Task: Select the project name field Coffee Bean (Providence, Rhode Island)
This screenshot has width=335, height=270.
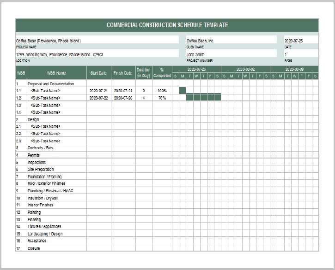Action: [97, 40]
